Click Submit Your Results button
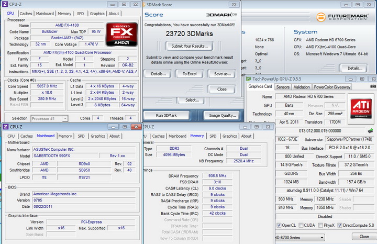377x244 pixels. [190, 46]
